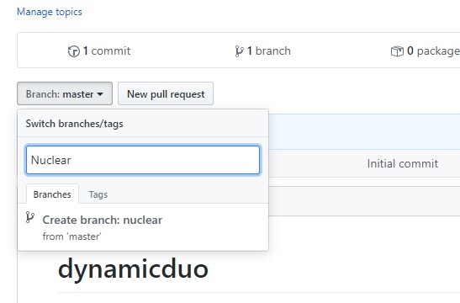Toggle the Branch: master dropdown

(x=65, y=93)
